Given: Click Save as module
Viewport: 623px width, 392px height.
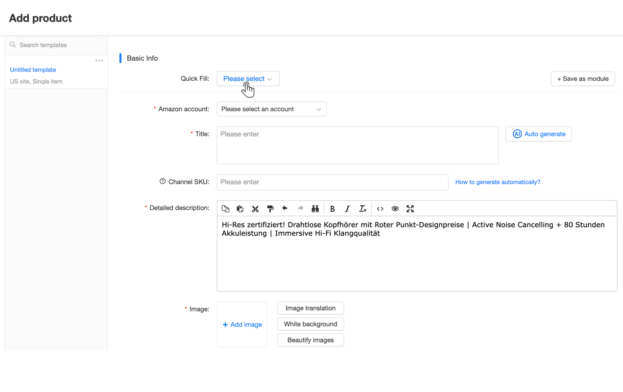Looking at the screenshot, I should (x=582, y=78).
